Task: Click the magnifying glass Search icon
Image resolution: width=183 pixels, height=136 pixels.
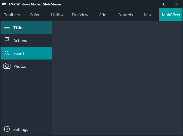Action: click(x=7, y=53)
